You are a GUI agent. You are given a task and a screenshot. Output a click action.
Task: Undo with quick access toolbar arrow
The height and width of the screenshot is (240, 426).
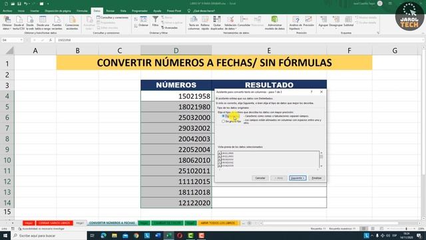(25, 4)
